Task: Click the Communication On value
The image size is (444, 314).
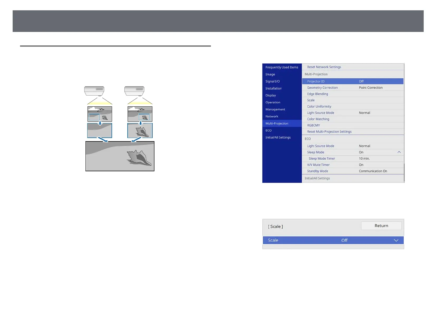Action: pyautogui.click(x=373, y=171)
